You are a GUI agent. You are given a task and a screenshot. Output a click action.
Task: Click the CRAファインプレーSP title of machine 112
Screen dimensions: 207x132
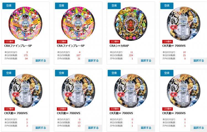(71, 46)
